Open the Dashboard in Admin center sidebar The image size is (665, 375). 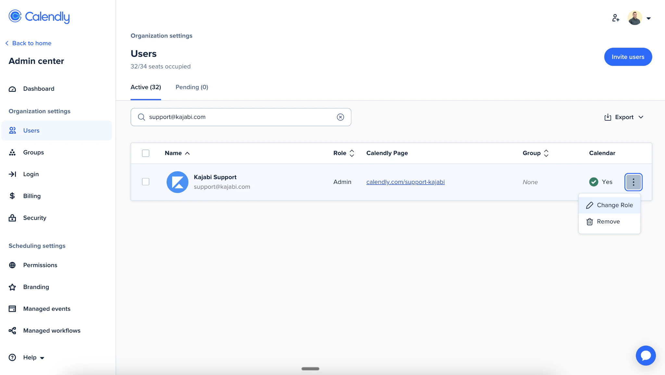38,89
